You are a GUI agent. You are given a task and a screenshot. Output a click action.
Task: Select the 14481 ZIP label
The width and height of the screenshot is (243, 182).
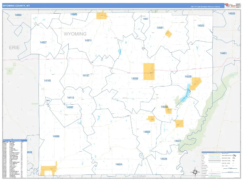[223, 53]
